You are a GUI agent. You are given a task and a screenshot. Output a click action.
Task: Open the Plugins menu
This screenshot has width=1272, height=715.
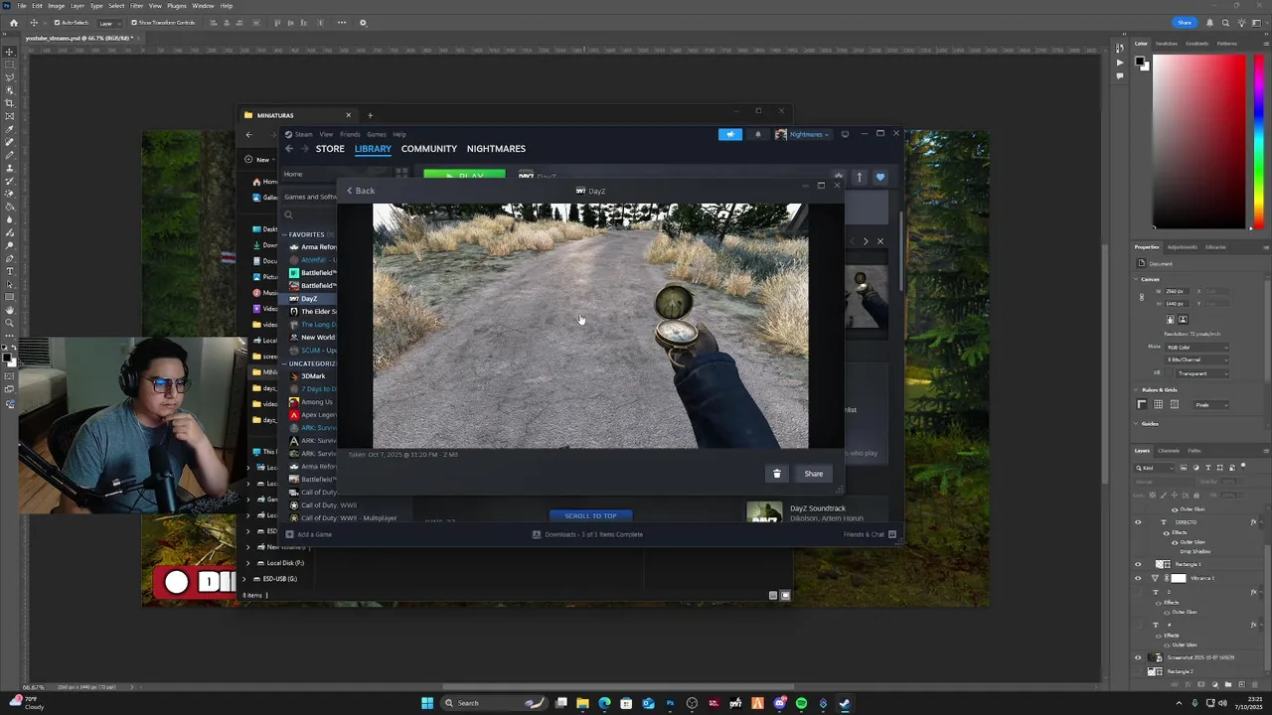pyautogui.click(x=177, y=6)
